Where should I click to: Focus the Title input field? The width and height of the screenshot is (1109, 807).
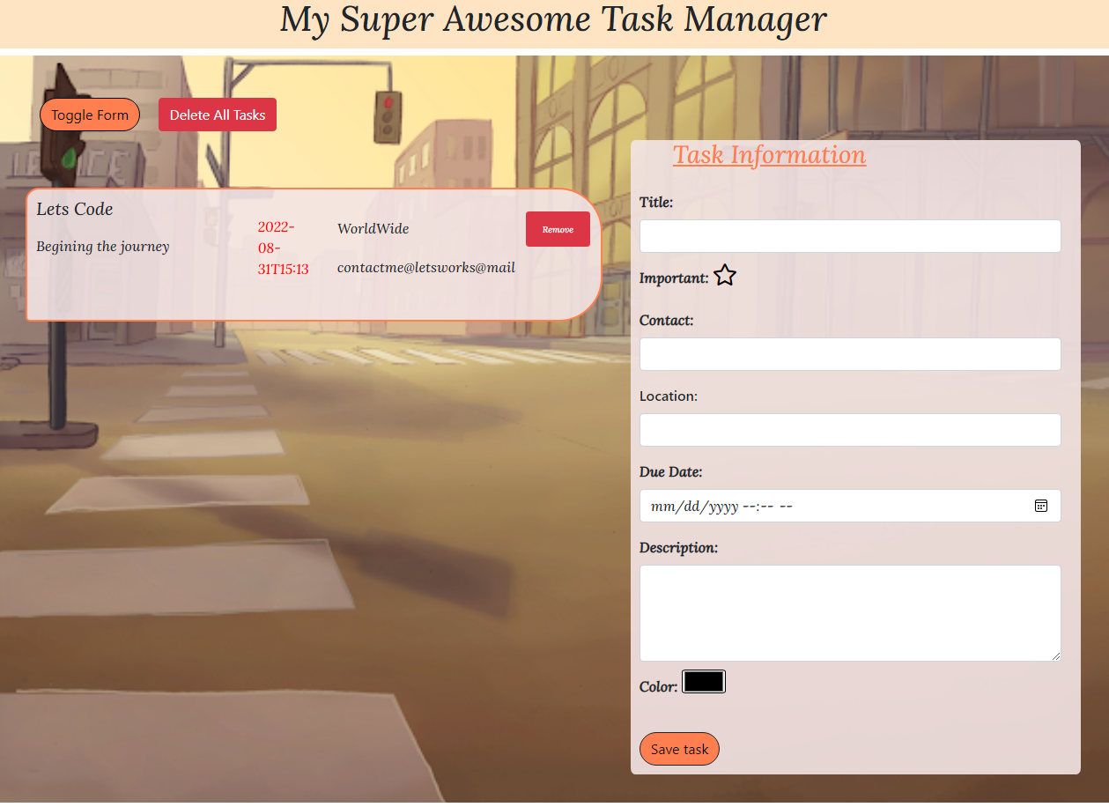tap(850, 236)
